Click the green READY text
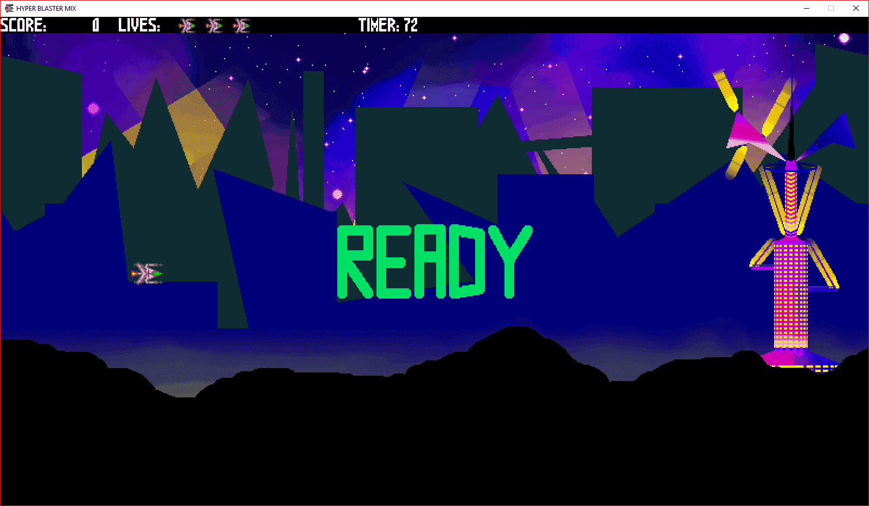869x506 pixels. 435,262
